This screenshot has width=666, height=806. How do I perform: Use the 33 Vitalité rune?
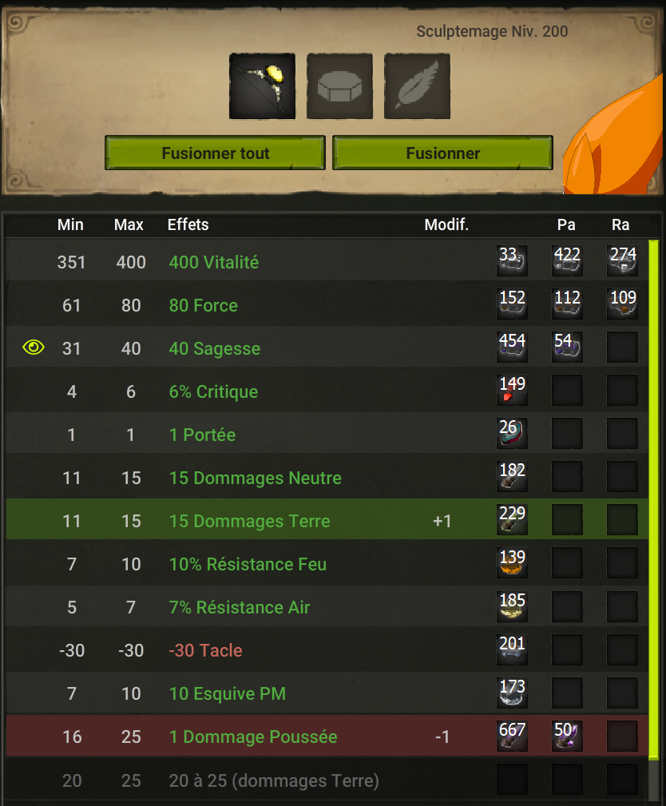(512, 260)
